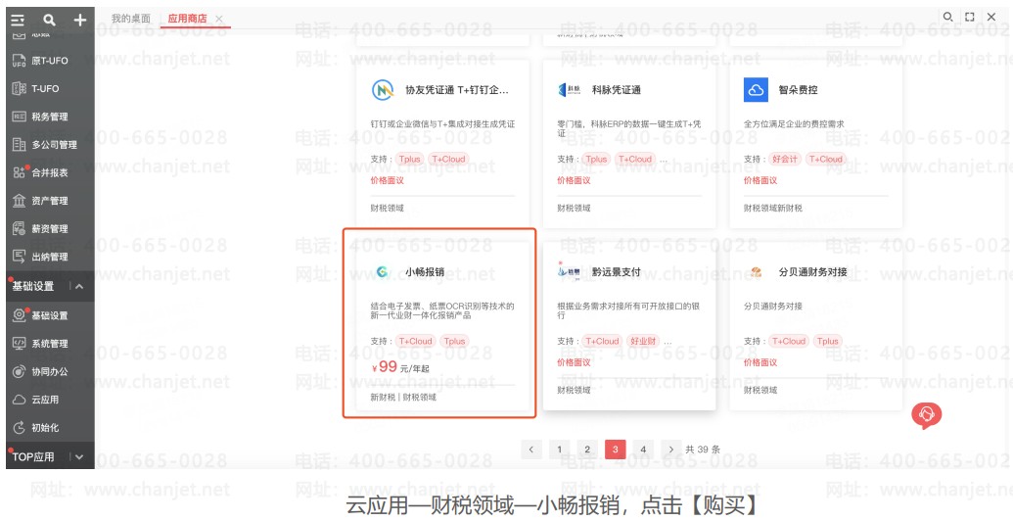The height and width of the screenshot is (521, 1013).
Task: Click 新财税 | 财税领域 category text
Action: tap(403, 397)
